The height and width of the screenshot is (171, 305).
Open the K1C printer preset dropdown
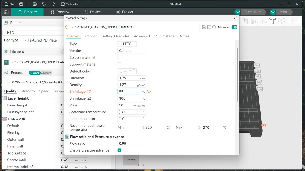point(33,33)
